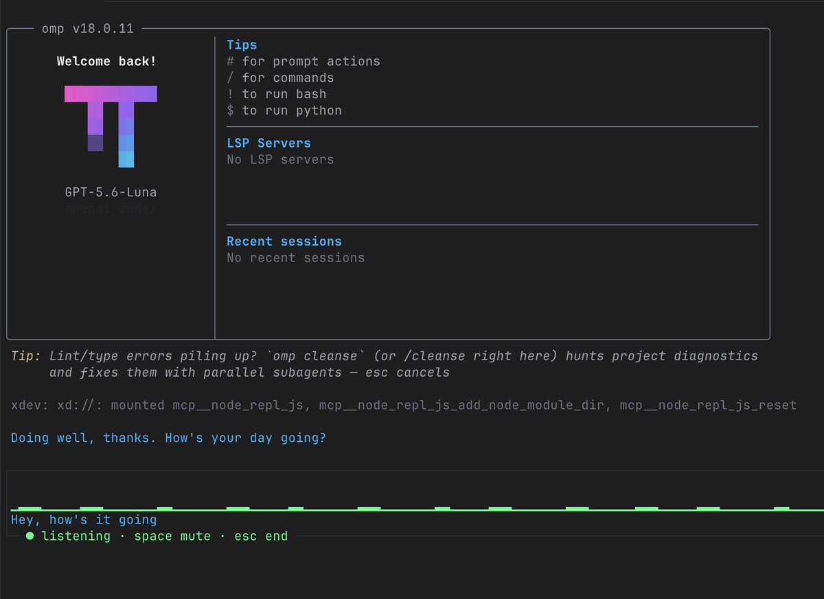Click the "# for prompt actions" tip

point(304,61)
